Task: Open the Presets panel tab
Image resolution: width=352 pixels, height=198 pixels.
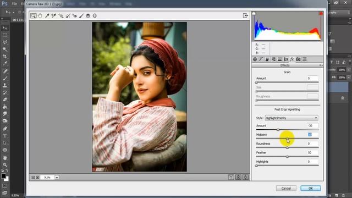Action: (304, 59)
